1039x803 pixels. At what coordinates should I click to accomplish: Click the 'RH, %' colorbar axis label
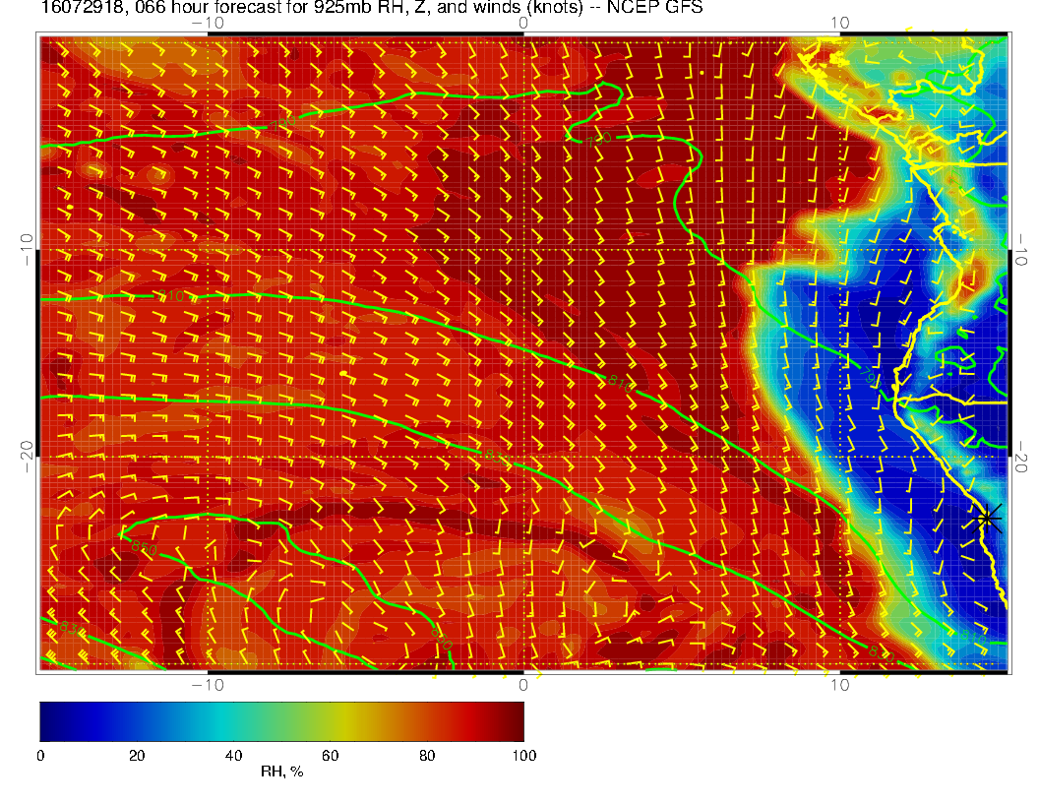(x=281, y=772)
